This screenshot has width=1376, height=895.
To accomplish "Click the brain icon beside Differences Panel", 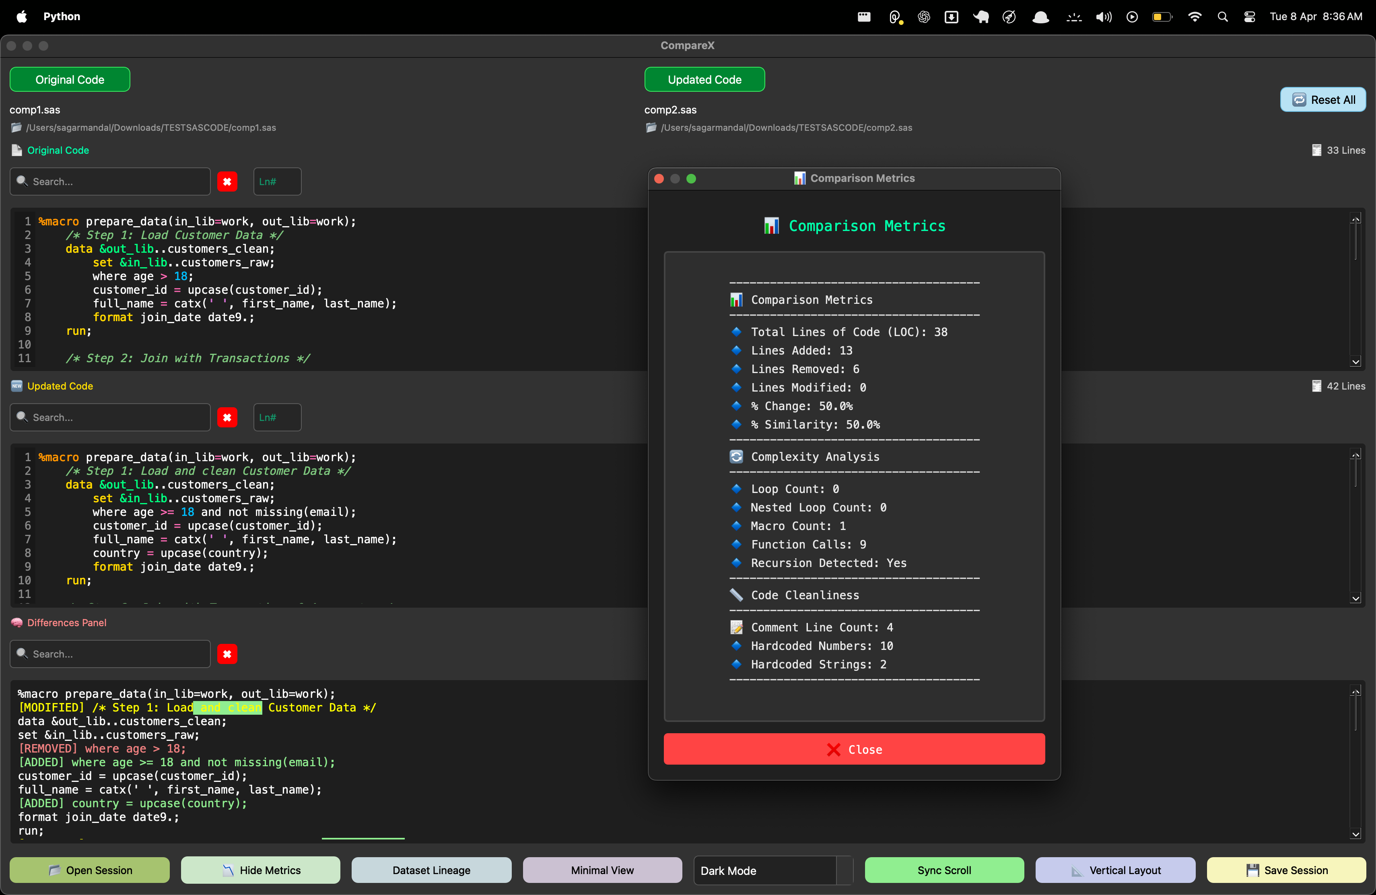I will point(17,623).
